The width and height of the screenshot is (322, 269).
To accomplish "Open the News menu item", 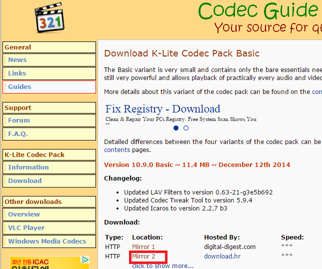I will 49,60.
